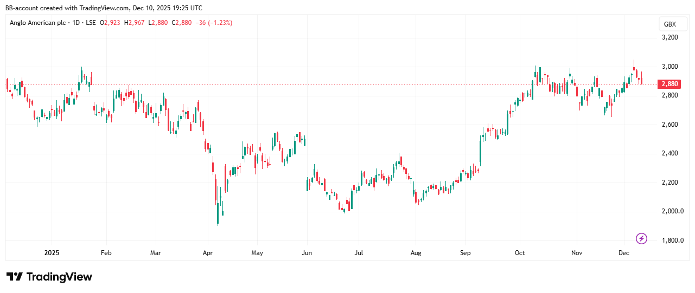
Task: Click the red 2,880 current price label
Action: (x=668, y=84)
